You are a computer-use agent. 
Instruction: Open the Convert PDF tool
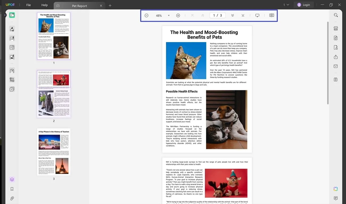[x=336, y=38]
